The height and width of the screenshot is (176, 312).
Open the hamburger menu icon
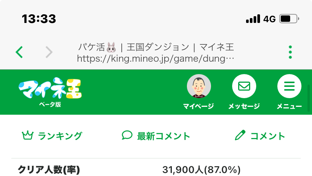click(x=289, y=86)
